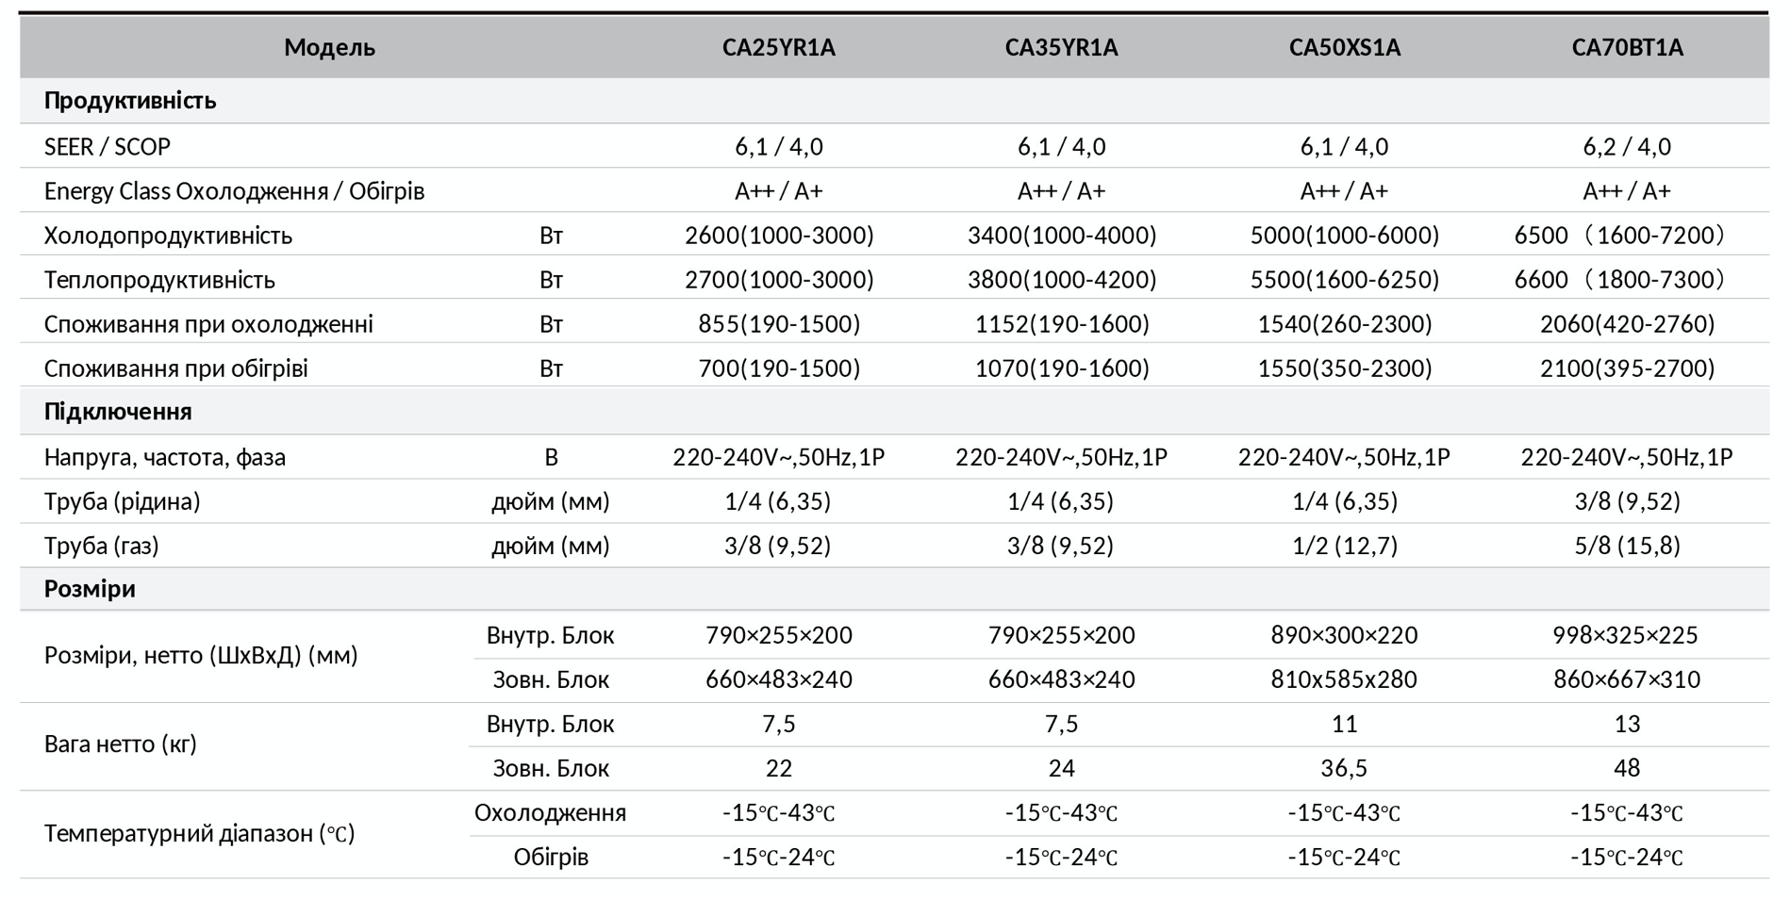The image size is (1790, 899).
Task: Select the SEER / SCOP row label
Action: pyautogui.click(x=108, y=147)
